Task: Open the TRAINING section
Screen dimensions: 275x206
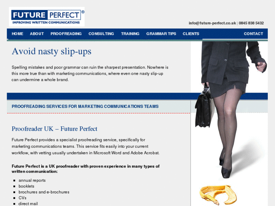Action: (130, 34)
